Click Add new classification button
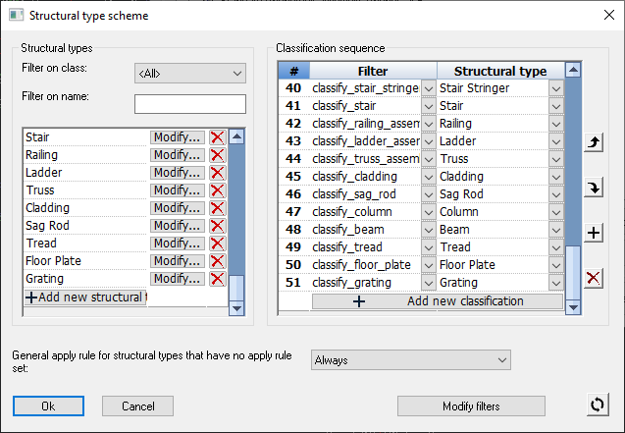This screenshot has width=625, height=433. (x=438, y=301)
